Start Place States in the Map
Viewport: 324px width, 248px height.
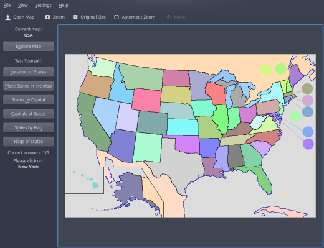point(29,86)
